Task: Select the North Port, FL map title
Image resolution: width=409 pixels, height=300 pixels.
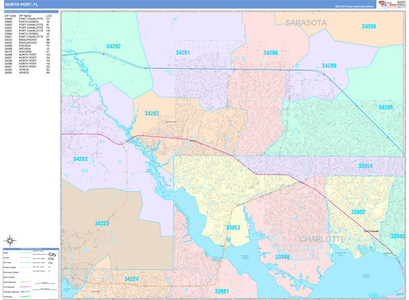Action: point(22,5)
